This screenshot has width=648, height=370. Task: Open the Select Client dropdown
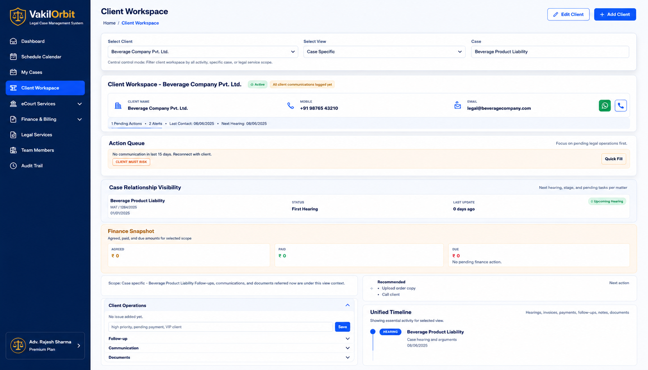(203, 52)
